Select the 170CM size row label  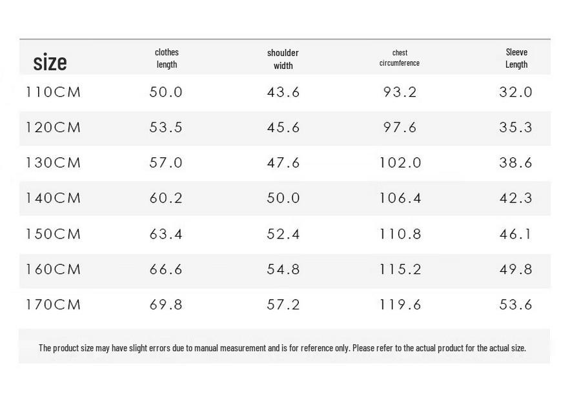coord(53,305)
